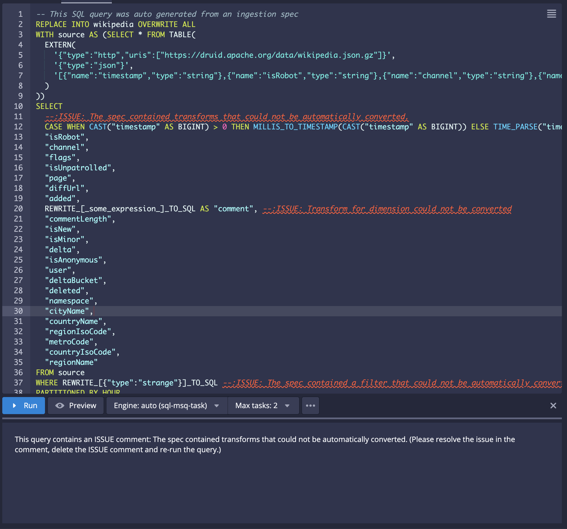Click the horizontal divider above the error message
567x529 pixels.
tap(282, 418)
